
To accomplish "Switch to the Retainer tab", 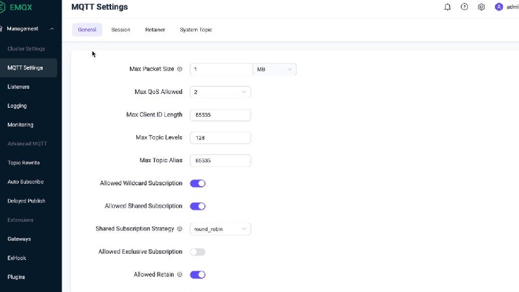I will 155,30.
